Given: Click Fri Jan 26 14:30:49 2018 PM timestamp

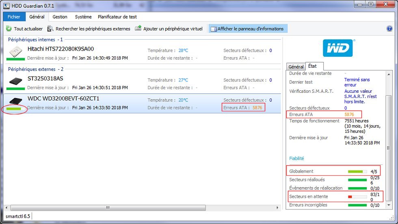Looking at the screenshot, I should [x=100, y=58].
